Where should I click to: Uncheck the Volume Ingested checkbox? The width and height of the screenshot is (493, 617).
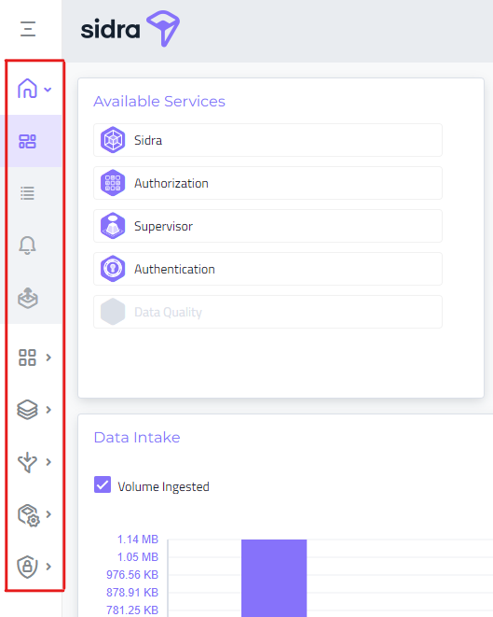(x=103, y=484)
